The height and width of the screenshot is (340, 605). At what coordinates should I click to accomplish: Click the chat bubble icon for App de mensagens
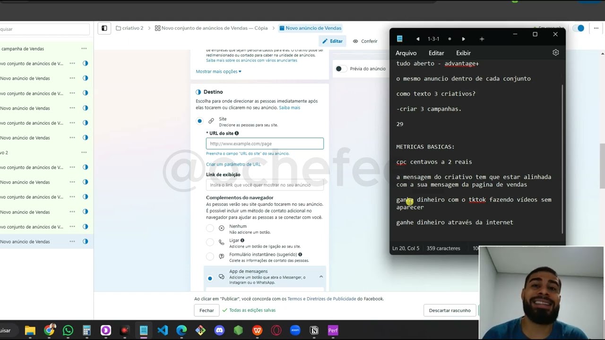tap(221, 277)
